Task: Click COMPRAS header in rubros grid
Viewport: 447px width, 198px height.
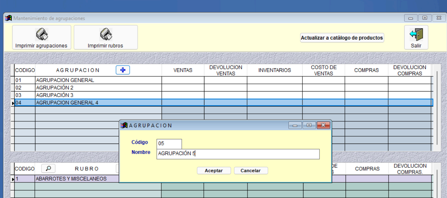Action: [x=367, y=169]
